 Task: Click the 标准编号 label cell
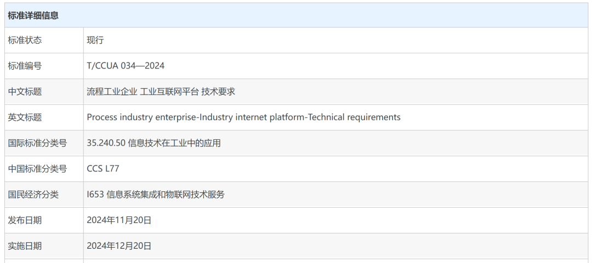tap(25, 66)
